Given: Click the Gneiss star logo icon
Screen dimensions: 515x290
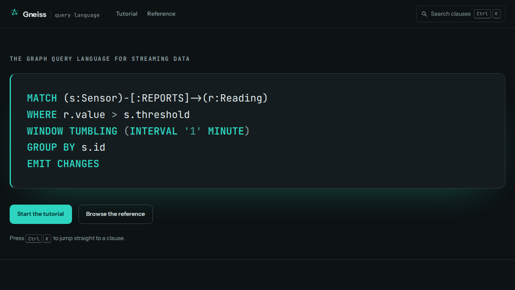Looking at the screenshot, I should pyautogui.click(x=14, y=13).
